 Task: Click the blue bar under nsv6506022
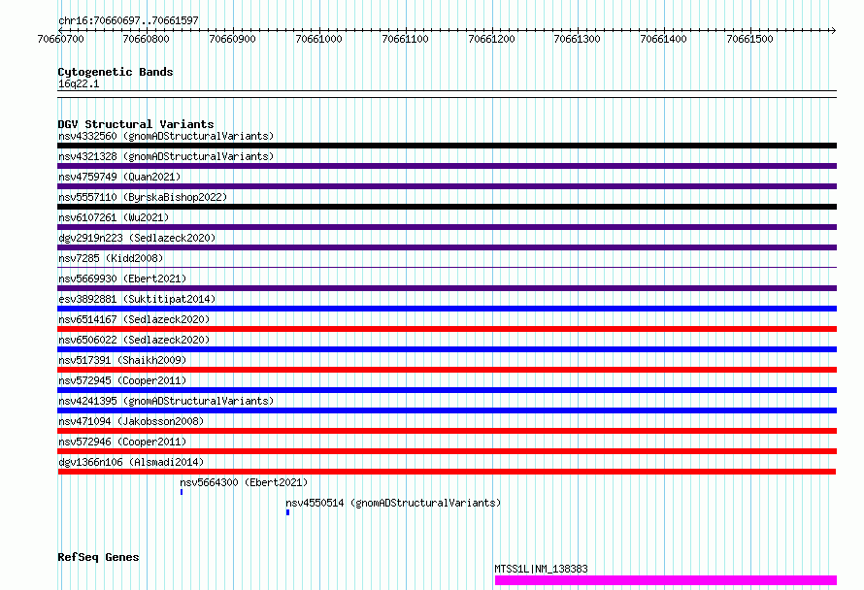click(447, 349)
